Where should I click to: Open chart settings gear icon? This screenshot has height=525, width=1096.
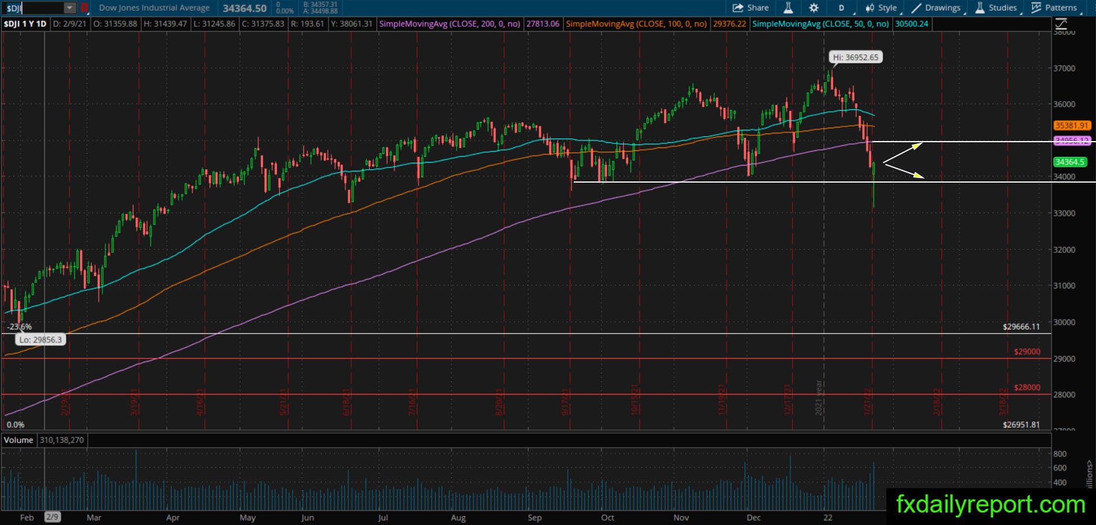click(814, 8)
